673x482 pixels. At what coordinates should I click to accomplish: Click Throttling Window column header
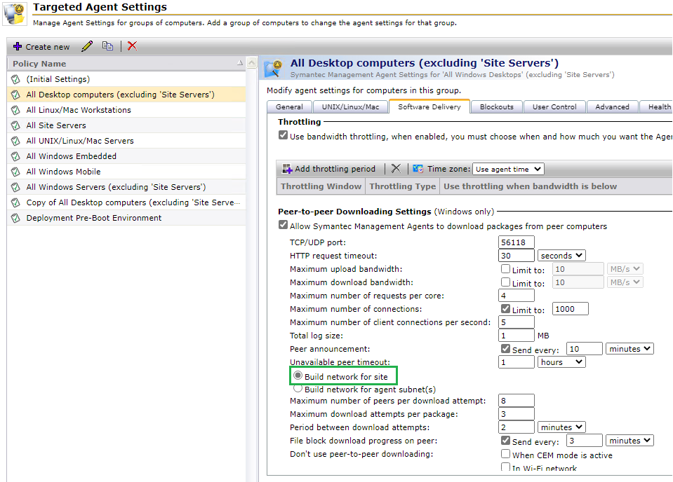[x=321, y=186]
